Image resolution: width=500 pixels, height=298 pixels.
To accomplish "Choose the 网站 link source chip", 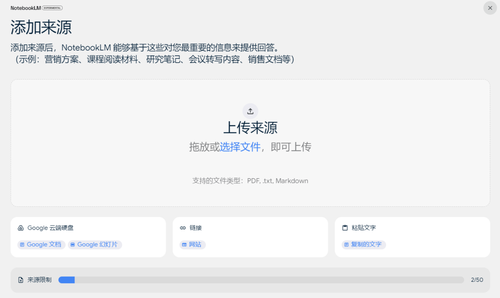I will point(193,244).
